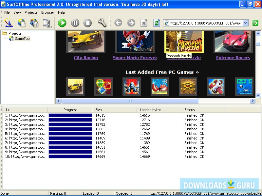
Task: Pause the current download
Action: pyautogui.click(x=74, y=23)
